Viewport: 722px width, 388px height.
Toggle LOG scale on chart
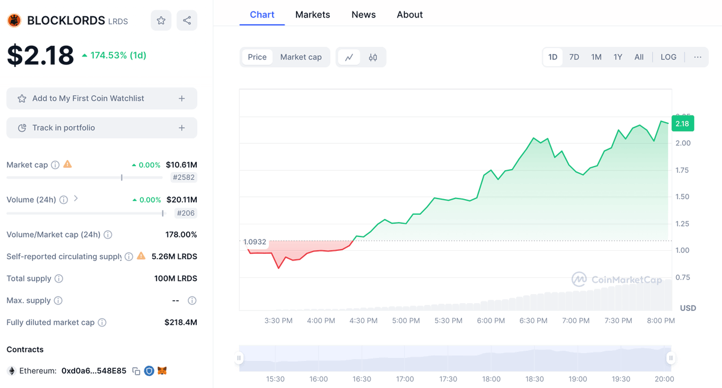click(668, 57)
